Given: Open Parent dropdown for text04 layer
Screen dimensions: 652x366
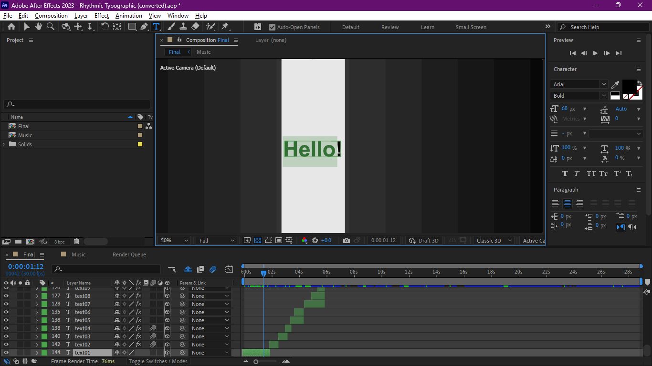Looking at the screenshot, I should click(210, 328).
